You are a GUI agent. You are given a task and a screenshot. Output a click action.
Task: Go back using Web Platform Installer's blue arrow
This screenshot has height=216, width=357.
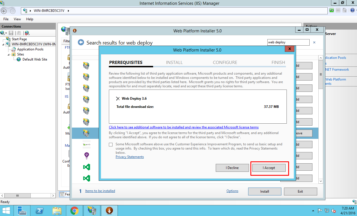click(x=81, y=42)
